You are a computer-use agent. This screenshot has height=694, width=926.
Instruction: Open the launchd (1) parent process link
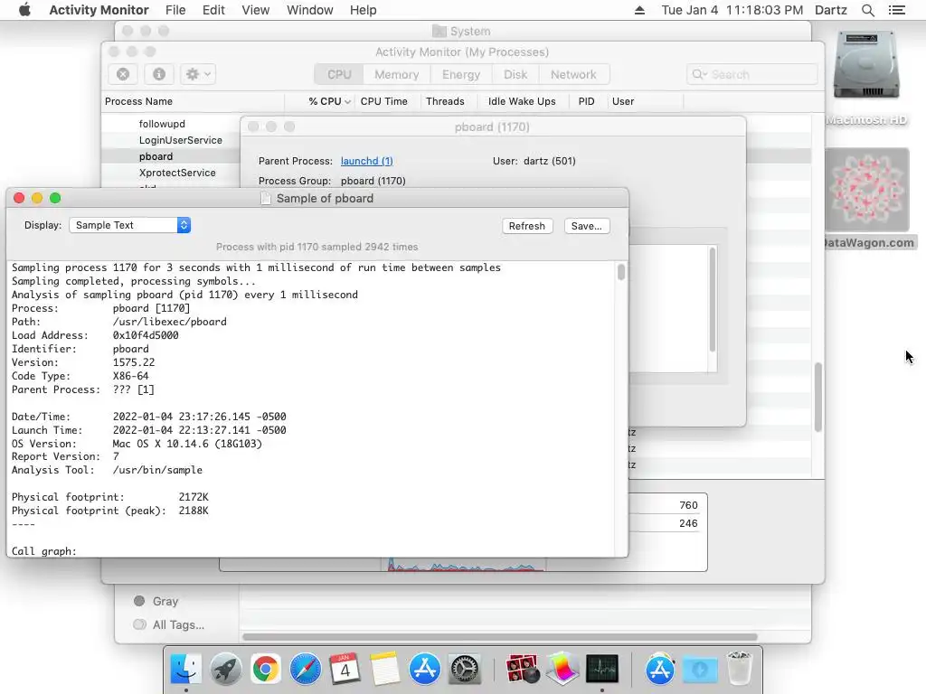(367, 161)
